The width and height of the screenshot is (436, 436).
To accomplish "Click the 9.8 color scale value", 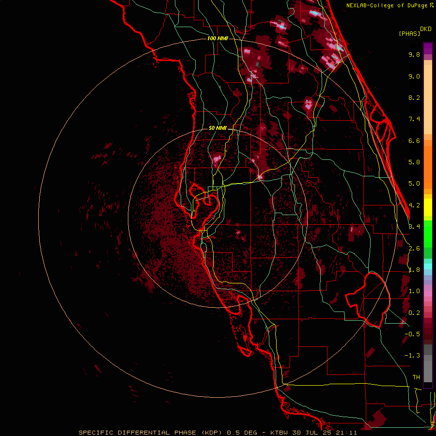I will [x=414, y=54].
